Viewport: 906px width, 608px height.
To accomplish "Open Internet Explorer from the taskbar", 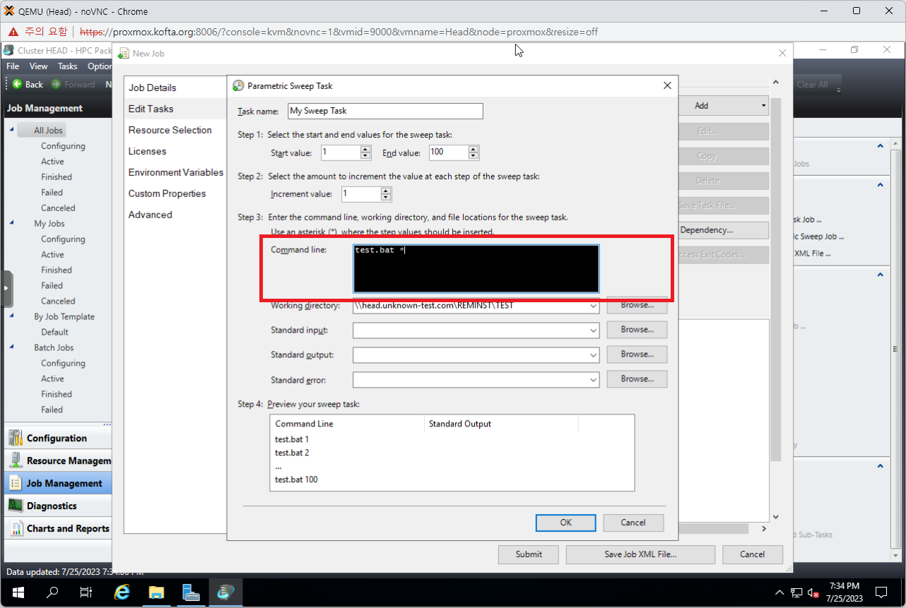I will 122,592.
